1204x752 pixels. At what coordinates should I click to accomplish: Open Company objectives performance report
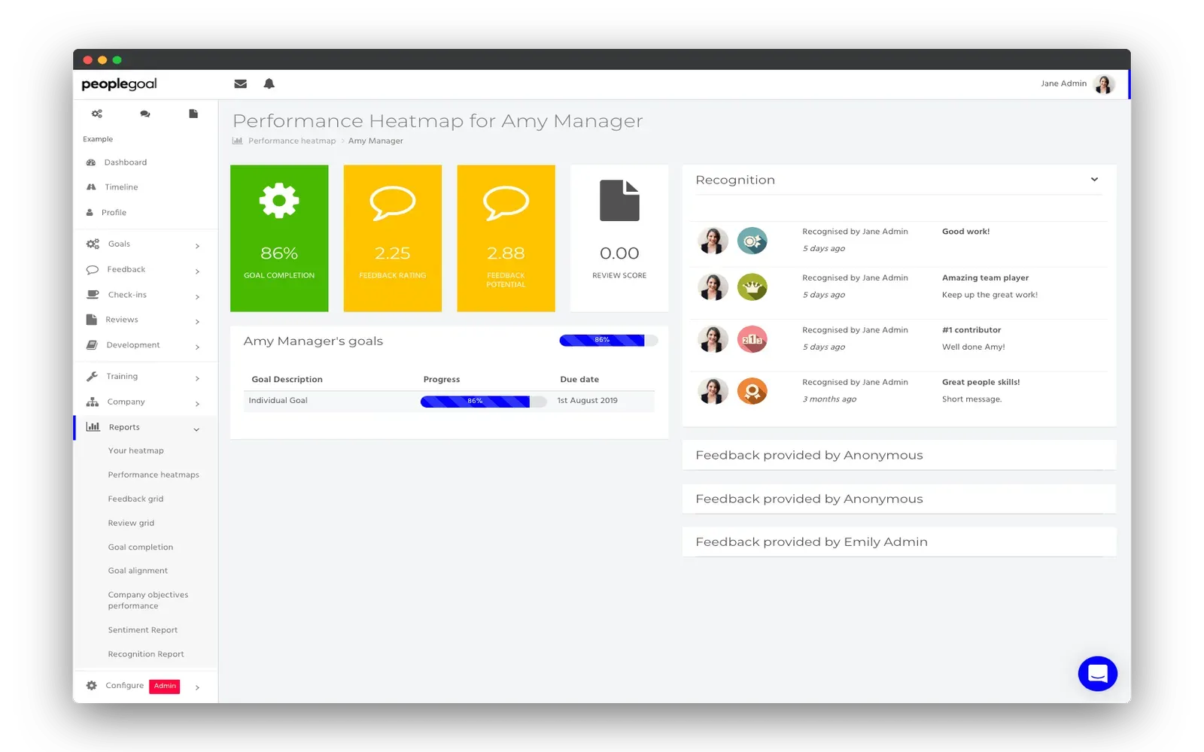[x=148, y=600]
